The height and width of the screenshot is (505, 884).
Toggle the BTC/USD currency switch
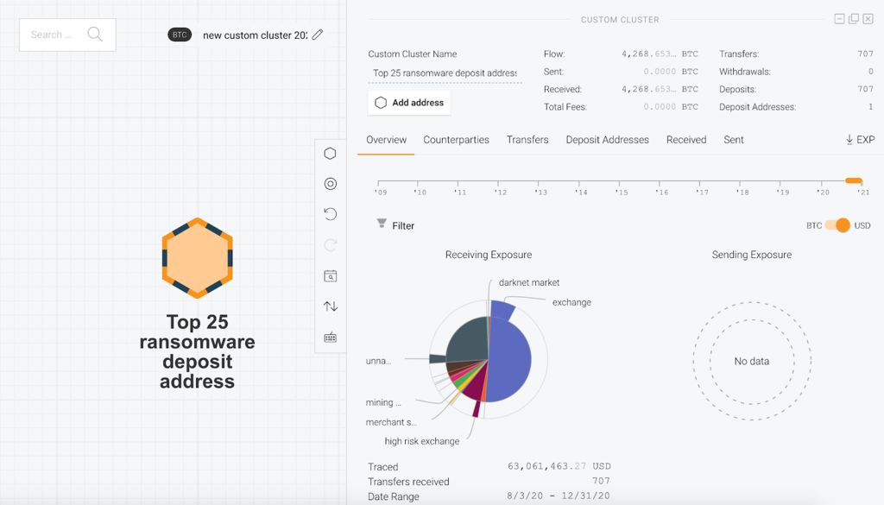pyautogui.click(x=837, y=225)
